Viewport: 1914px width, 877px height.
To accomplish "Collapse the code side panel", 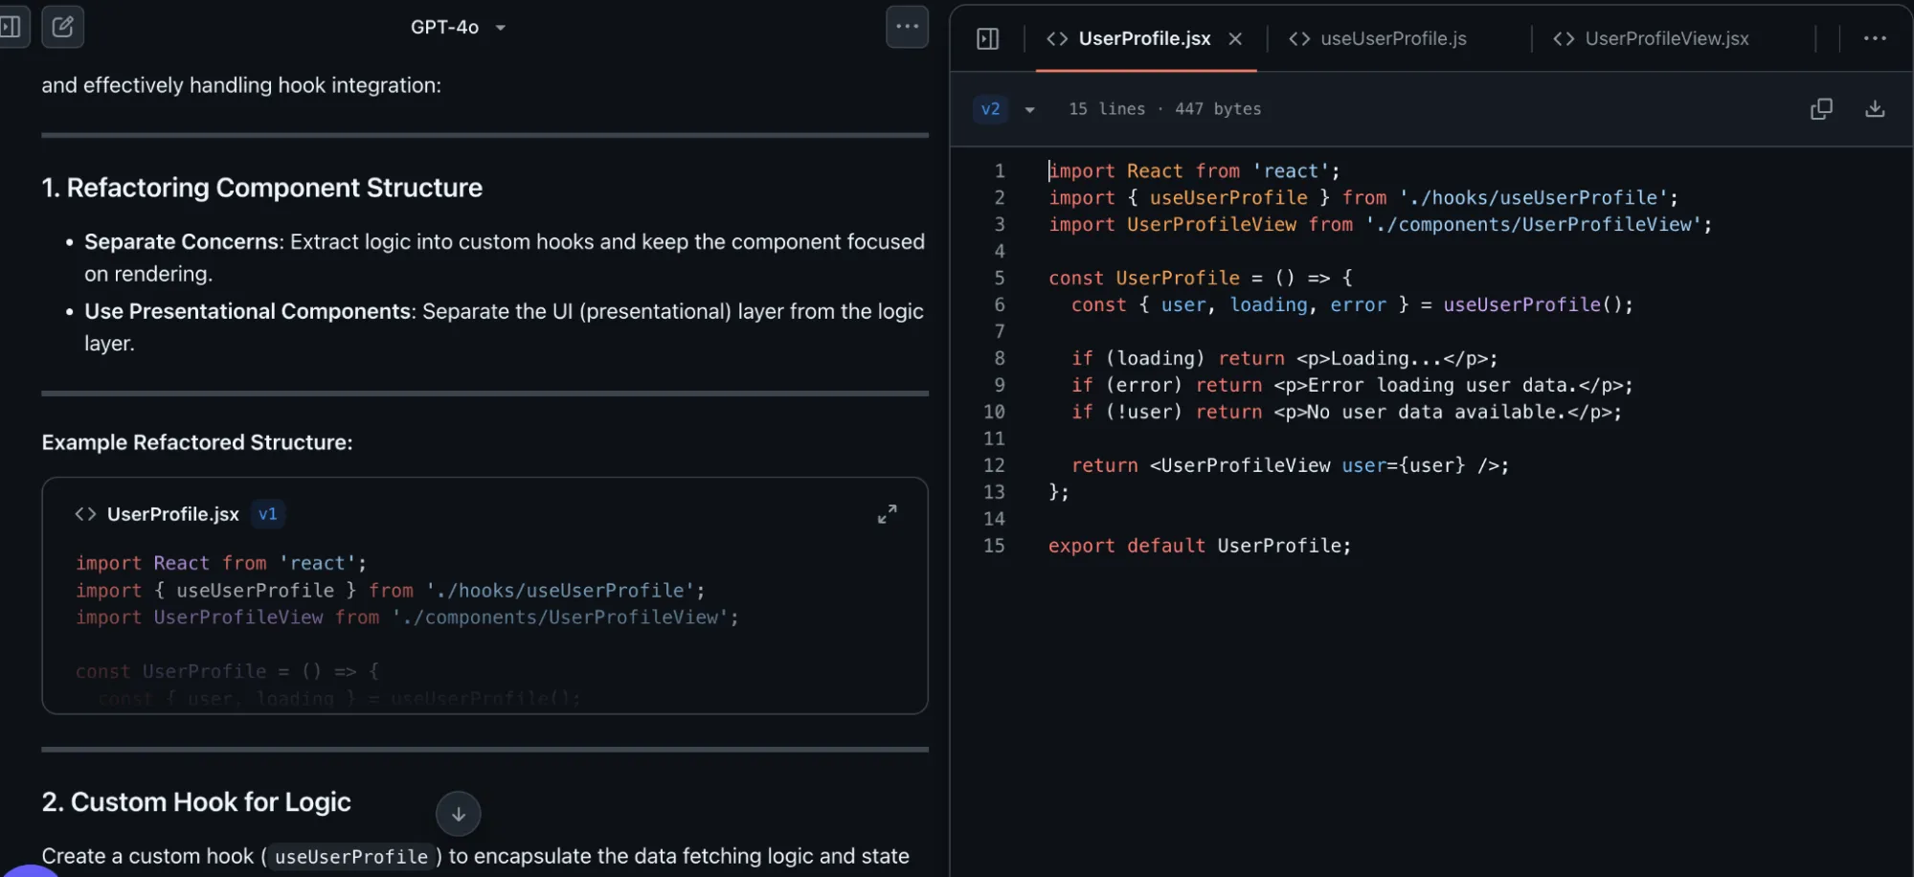I will click(987, 39).
